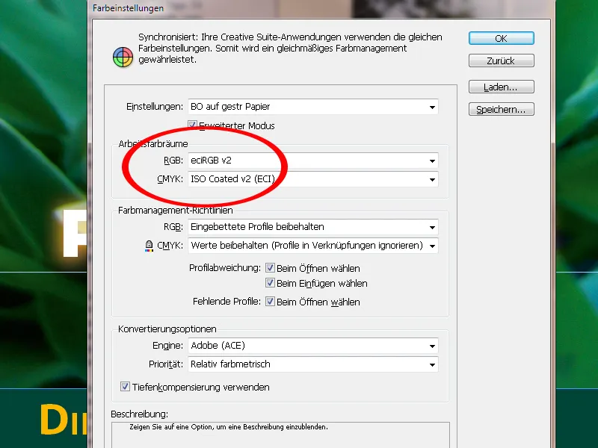Open the Einstellungen dropdown
Viewport: 598px width, 448px height.
[313, 107]
